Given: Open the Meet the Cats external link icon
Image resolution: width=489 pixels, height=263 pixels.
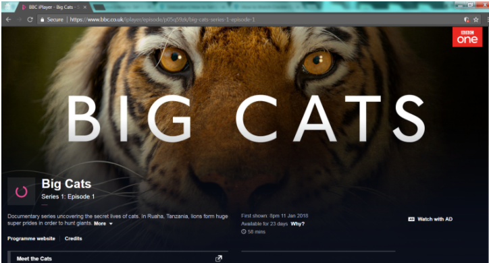Looking at the screenshot, I should pos(219,258).
